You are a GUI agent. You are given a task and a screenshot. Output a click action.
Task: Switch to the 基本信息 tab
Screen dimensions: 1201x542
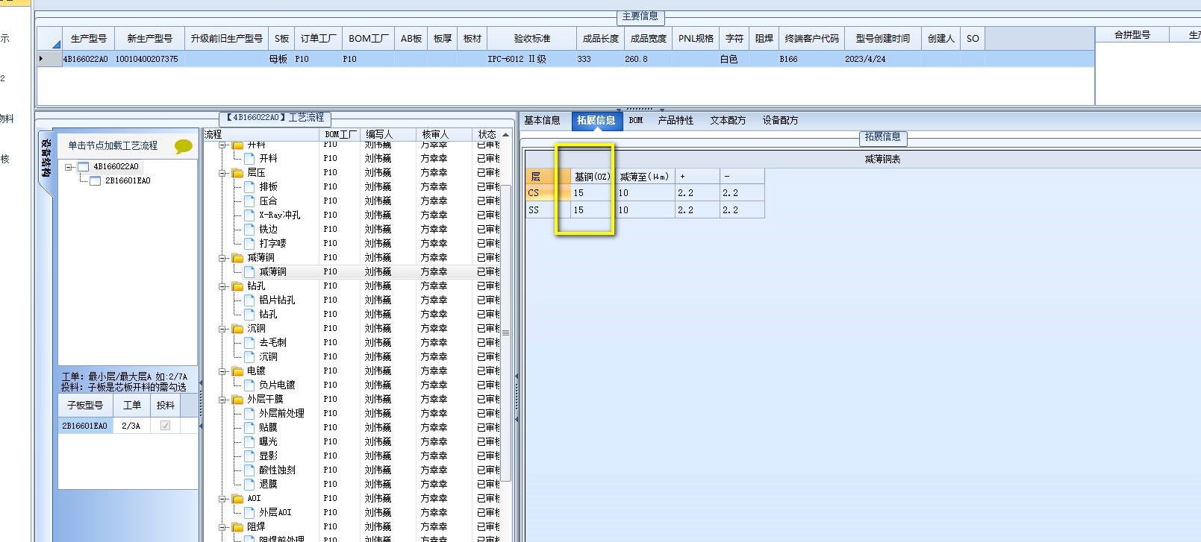point(542,121)
